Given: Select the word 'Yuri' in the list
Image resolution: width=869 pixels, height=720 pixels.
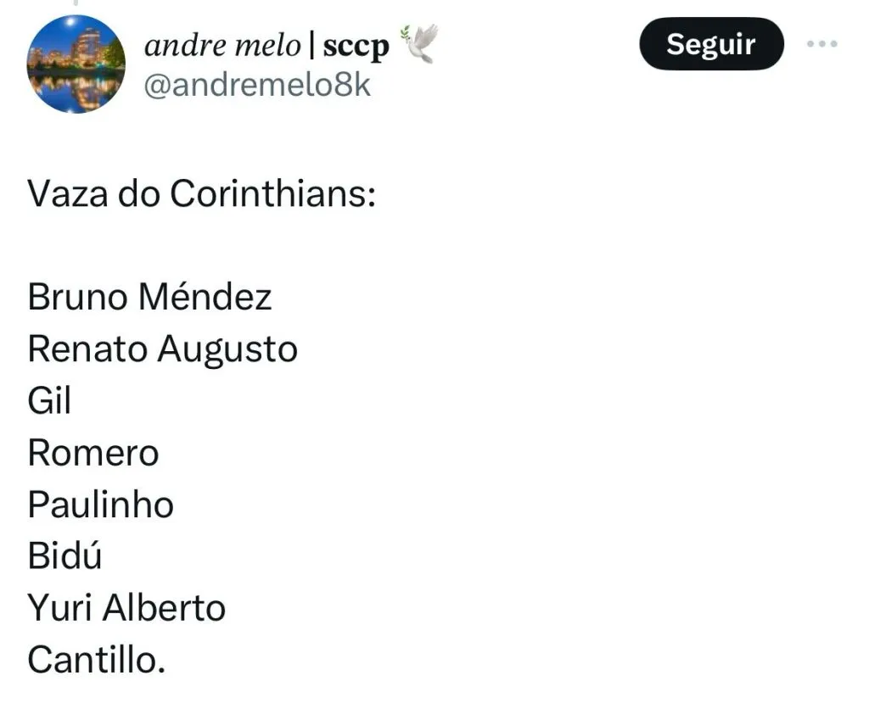Looking at the screenshot, I should (x=59, y=608).
